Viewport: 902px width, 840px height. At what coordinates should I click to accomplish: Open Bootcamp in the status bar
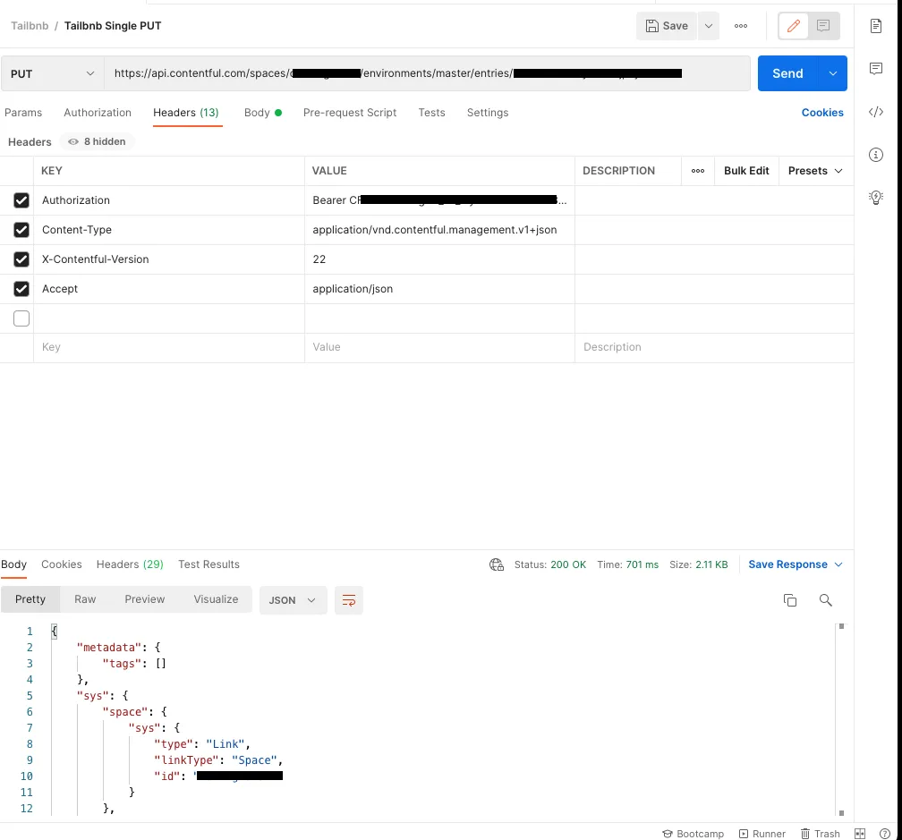click(694, 834)
